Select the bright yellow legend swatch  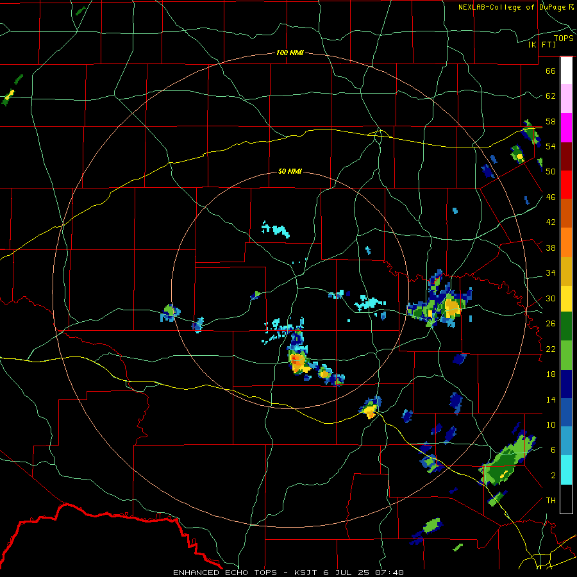click(566, 299)
